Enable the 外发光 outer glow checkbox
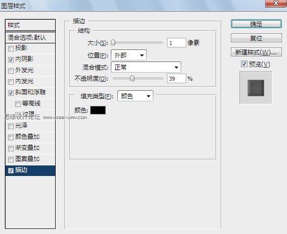Viewport: 287px width, 234px height. coord(11,71)
